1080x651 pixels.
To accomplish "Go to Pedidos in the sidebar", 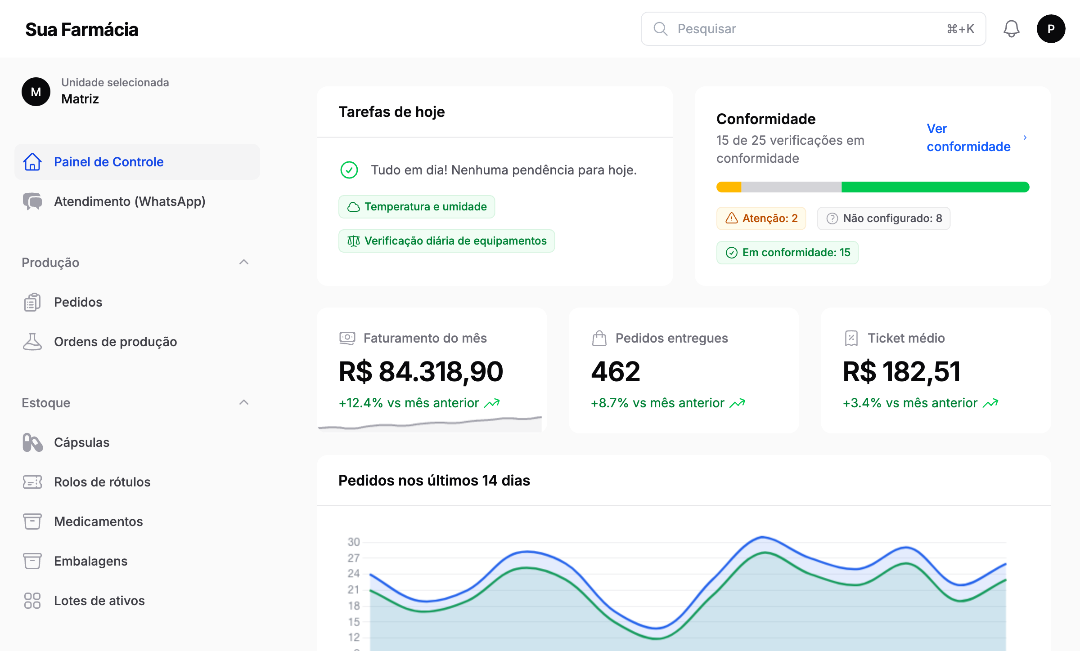I will (137, 302).
